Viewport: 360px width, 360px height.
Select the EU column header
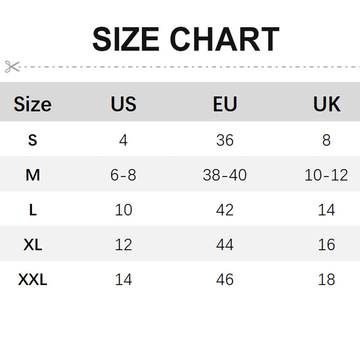click(225, 104)
